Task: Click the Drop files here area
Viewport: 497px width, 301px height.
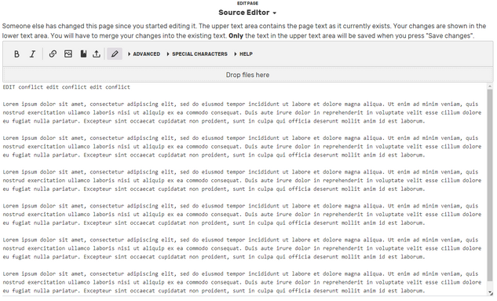Action: pyautogui.click(x=248, y=75)
